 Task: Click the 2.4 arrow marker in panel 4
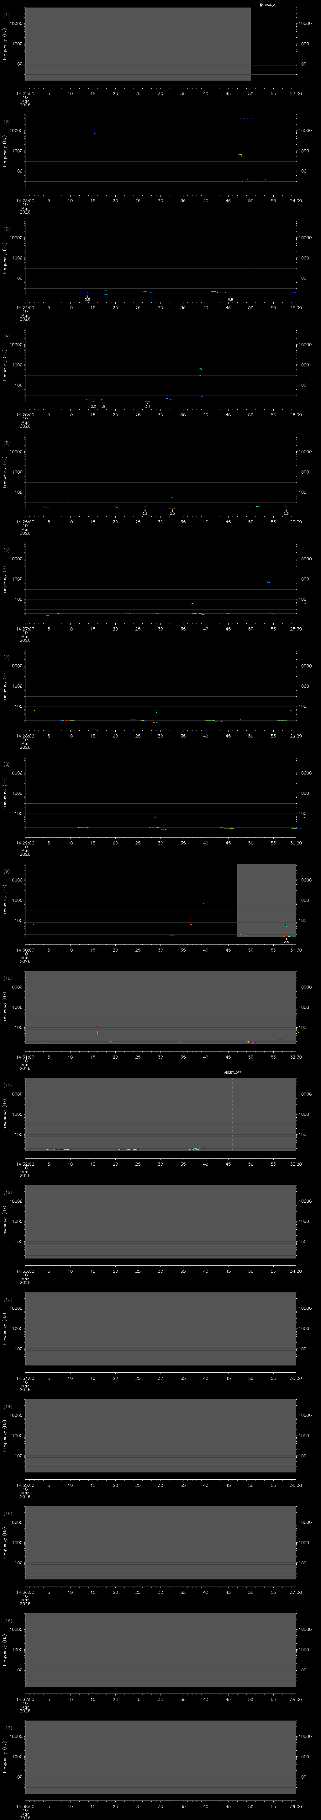click(147, 405)
